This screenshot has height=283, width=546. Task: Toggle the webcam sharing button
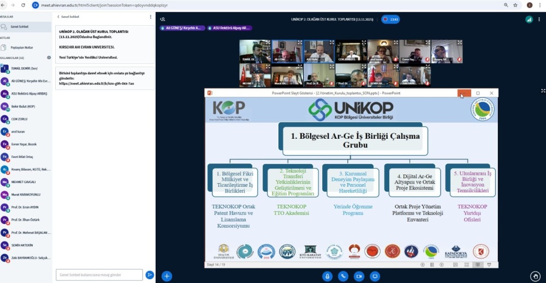point(359,276)
